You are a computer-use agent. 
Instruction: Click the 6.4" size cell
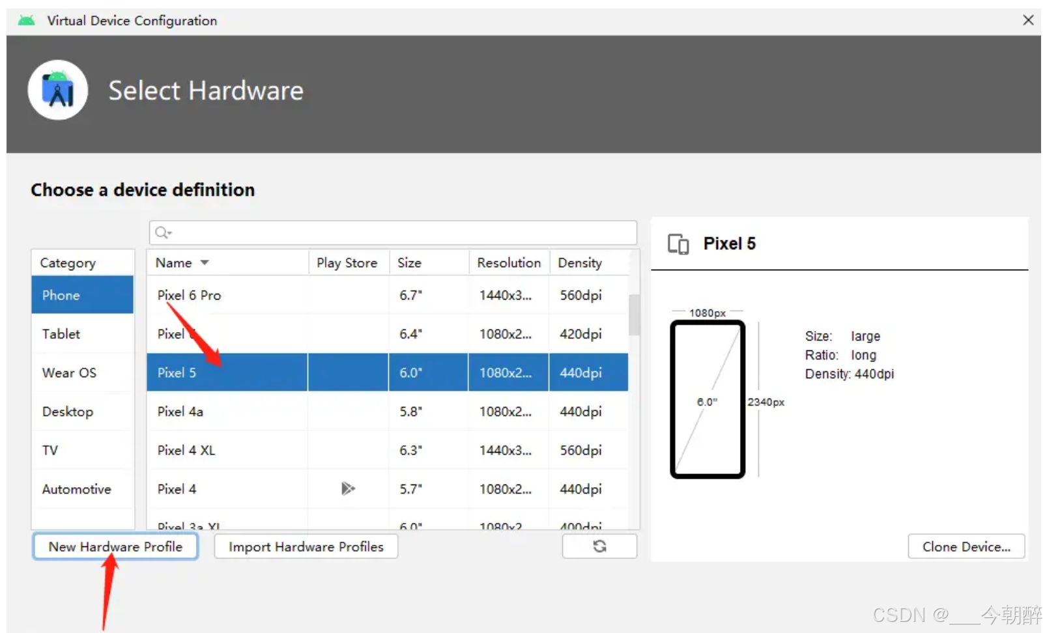pyautogui.click(x=410, y=333)
